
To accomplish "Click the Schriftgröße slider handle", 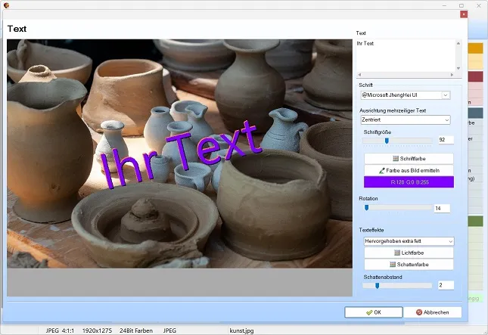I will coord(387,141).
